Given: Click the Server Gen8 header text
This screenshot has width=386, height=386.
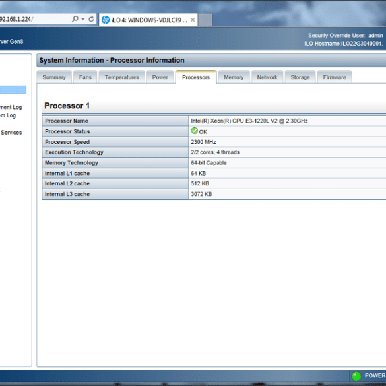Looking at the screenshot, I should (12, 42).
